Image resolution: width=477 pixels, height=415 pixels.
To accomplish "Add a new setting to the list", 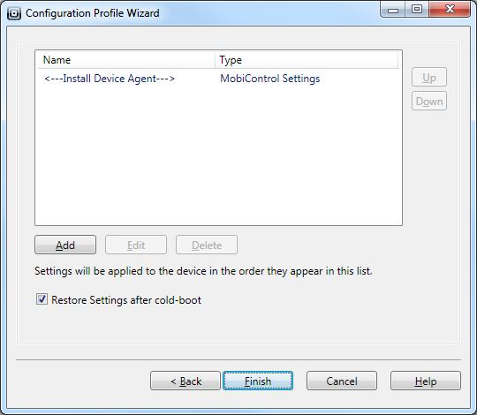I will click(65, 245).
